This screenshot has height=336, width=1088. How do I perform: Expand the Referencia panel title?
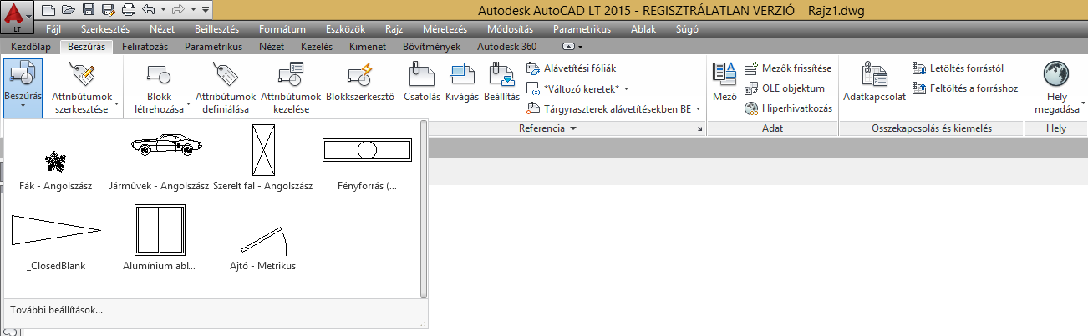pos(547,128)
